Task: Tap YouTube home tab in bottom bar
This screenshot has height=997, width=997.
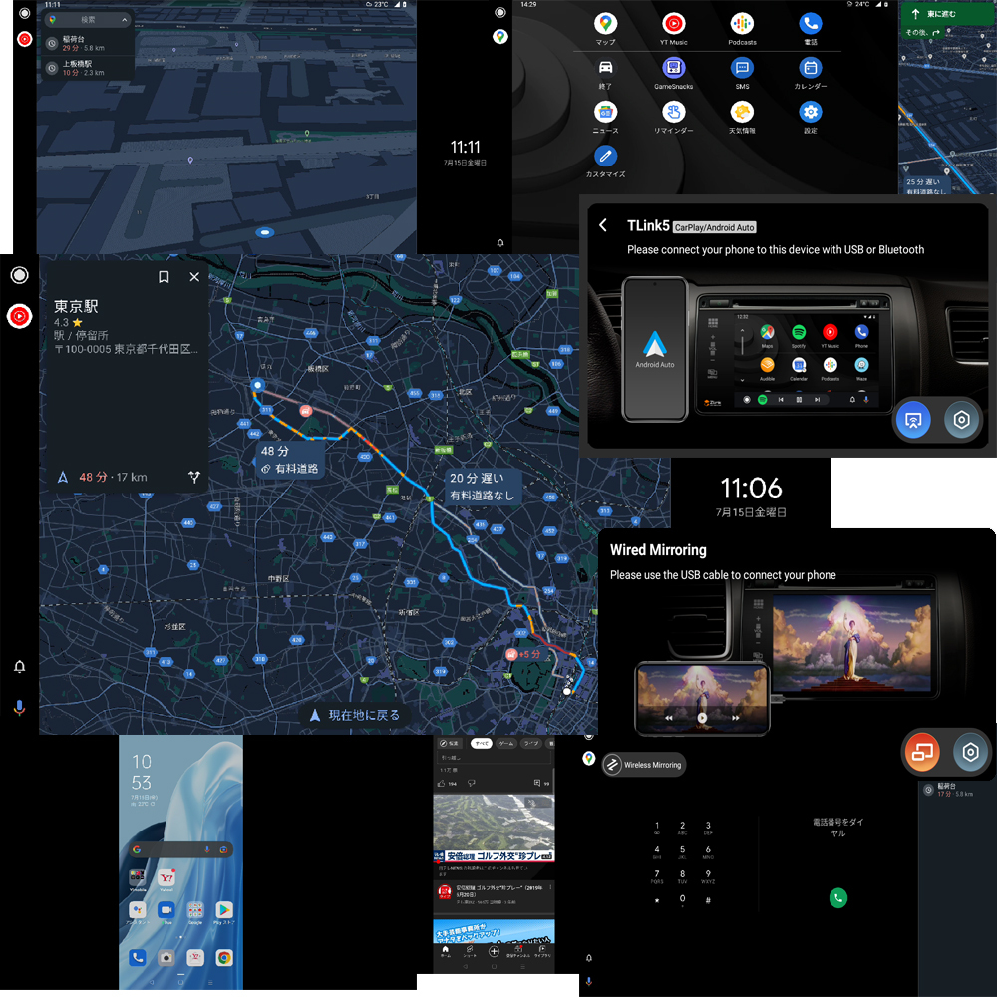Action: [x=445, y=951]
